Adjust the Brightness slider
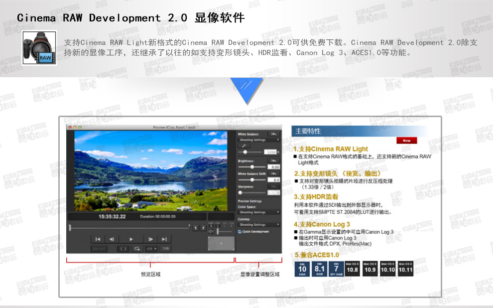 pos(252,167)
